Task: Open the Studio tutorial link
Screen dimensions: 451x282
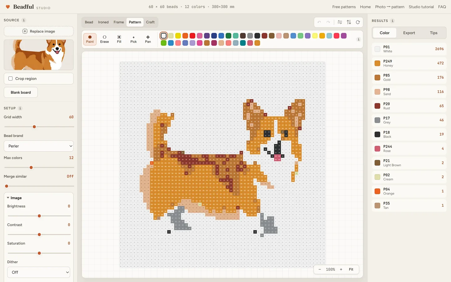Action: coord(421,7)
